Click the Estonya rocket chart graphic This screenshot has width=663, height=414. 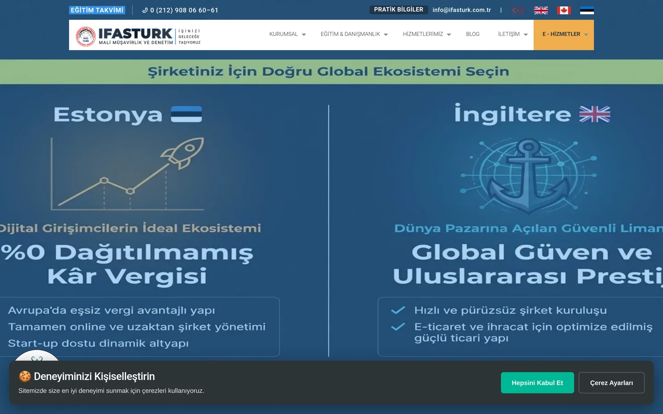point(128,174)
